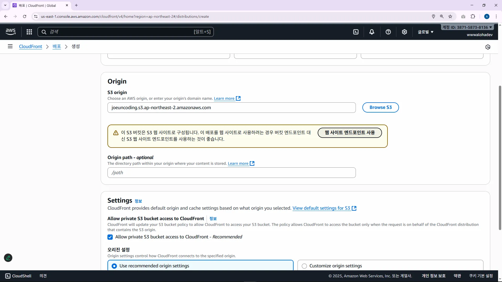Select Customize origin settings option
The width and height of the screenshot is (502, 282).
click(x=304, y=266)
